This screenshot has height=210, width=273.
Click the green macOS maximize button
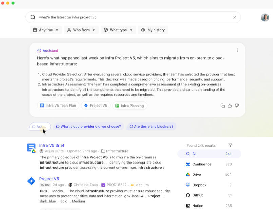click(x=13, y=3)
